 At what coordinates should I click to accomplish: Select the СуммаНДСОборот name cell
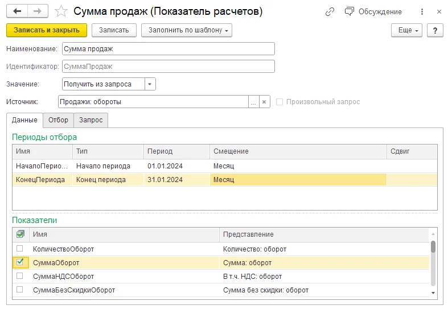point(124,277)
